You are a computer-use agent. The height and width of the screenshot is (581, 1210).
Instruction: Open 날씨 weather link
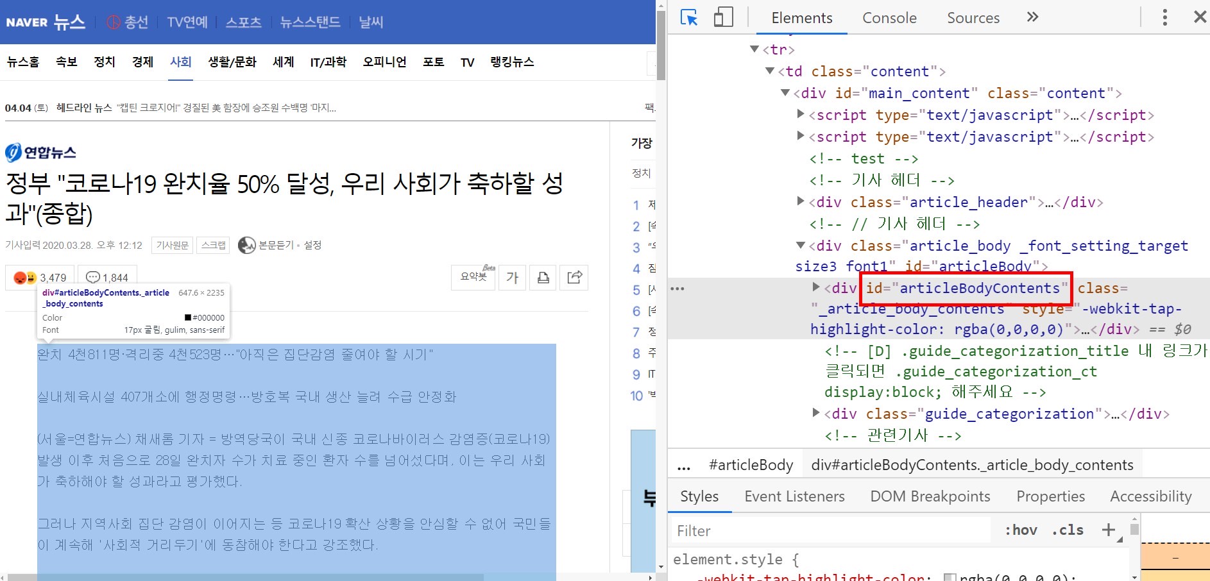(x=371, y=22)
